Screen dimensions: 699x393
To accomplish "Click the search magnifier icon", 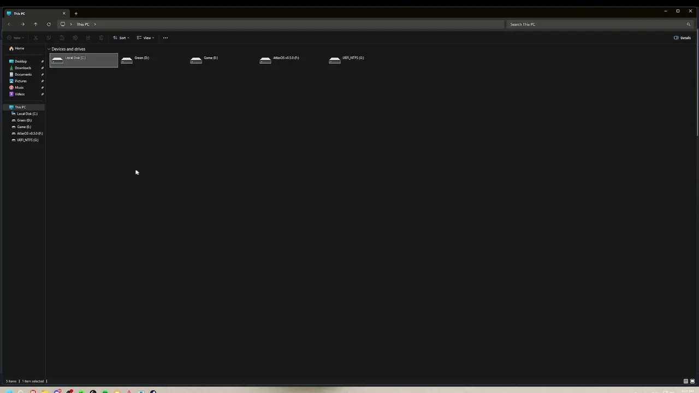I will pyautogui.click(x=688, y=24).
